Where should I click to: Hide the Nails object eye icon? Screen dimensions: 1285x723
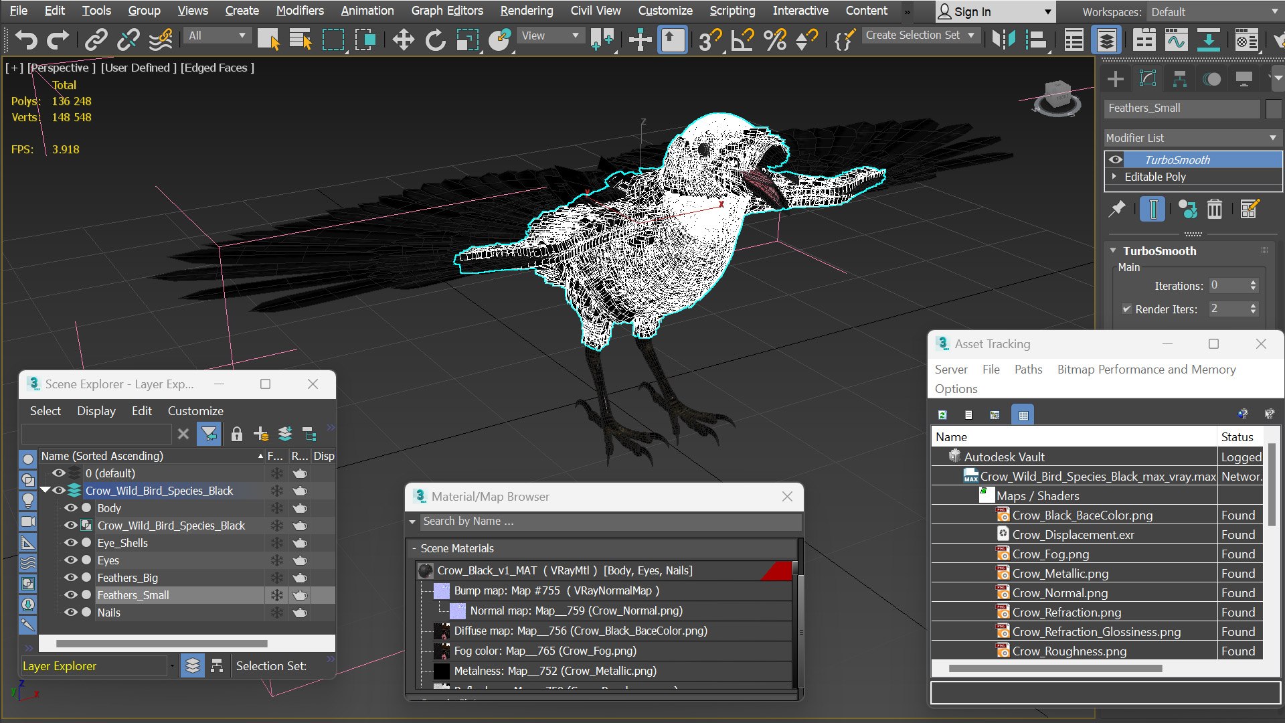70,613
